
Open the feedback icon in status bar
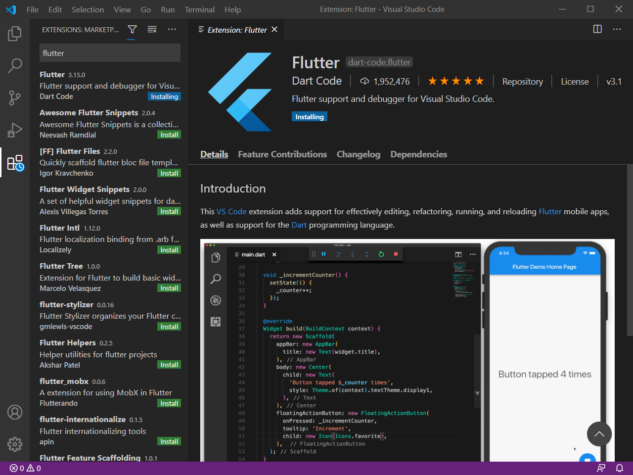click(x=601, y=468)
